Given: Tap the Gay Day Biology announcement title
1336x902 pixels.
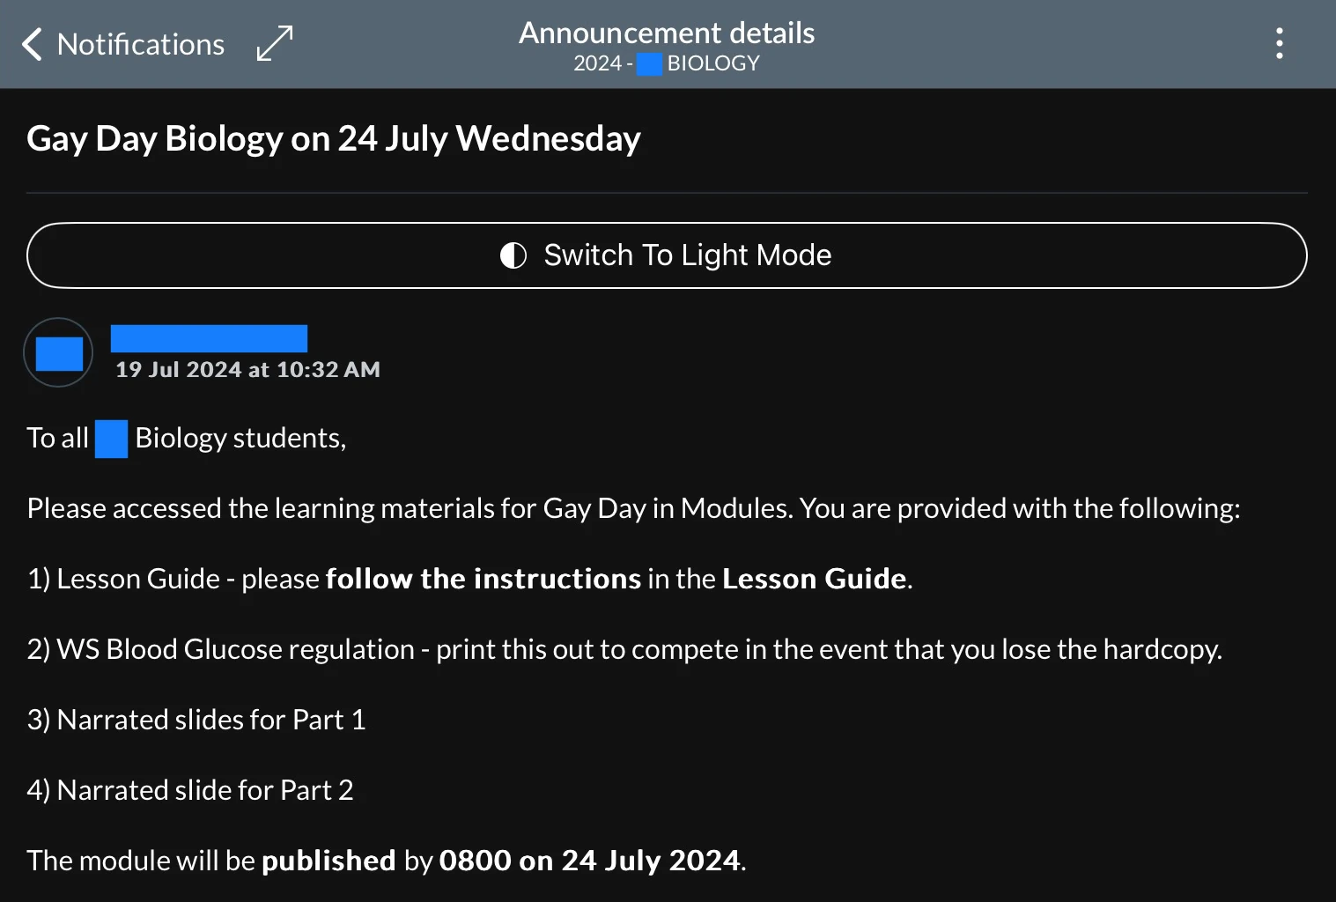Looking at the screenshot, I should [334, 138].
